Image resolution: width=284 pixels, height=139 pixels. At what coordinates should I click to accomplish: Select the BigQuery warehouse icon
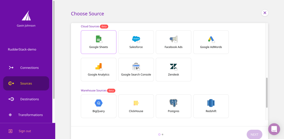point(99,103)
